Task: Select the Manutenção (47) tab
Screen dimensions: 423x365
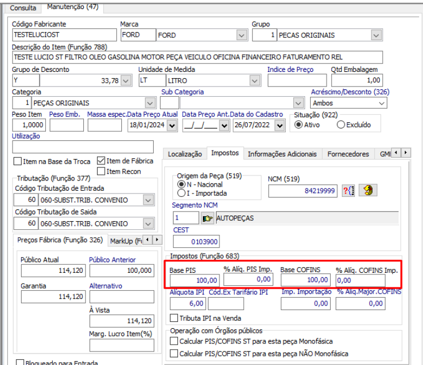Action: click(x=73, y=7)
